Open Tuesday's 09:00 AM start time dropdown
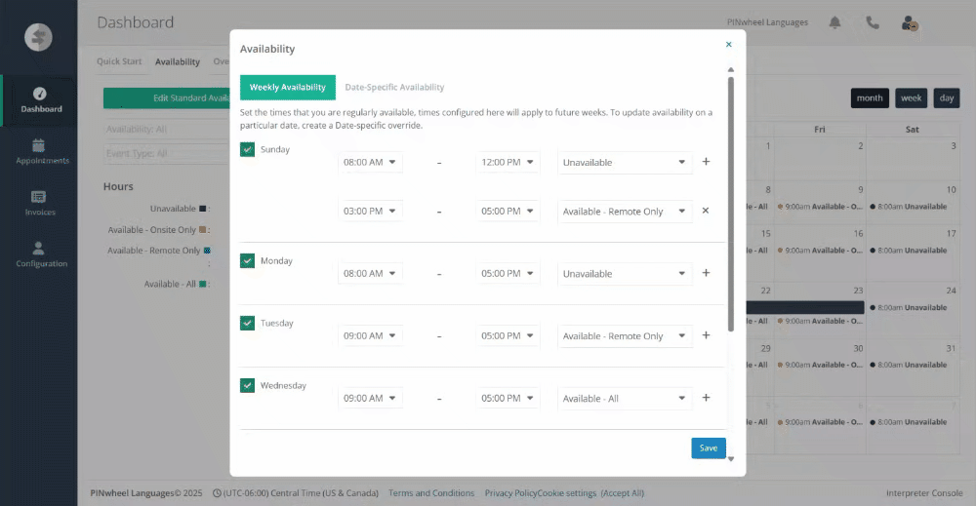 coord(370,335)
